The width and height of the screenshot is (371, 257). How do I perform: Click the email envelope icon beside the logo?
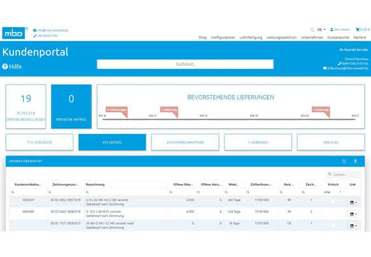pos(35,31)
